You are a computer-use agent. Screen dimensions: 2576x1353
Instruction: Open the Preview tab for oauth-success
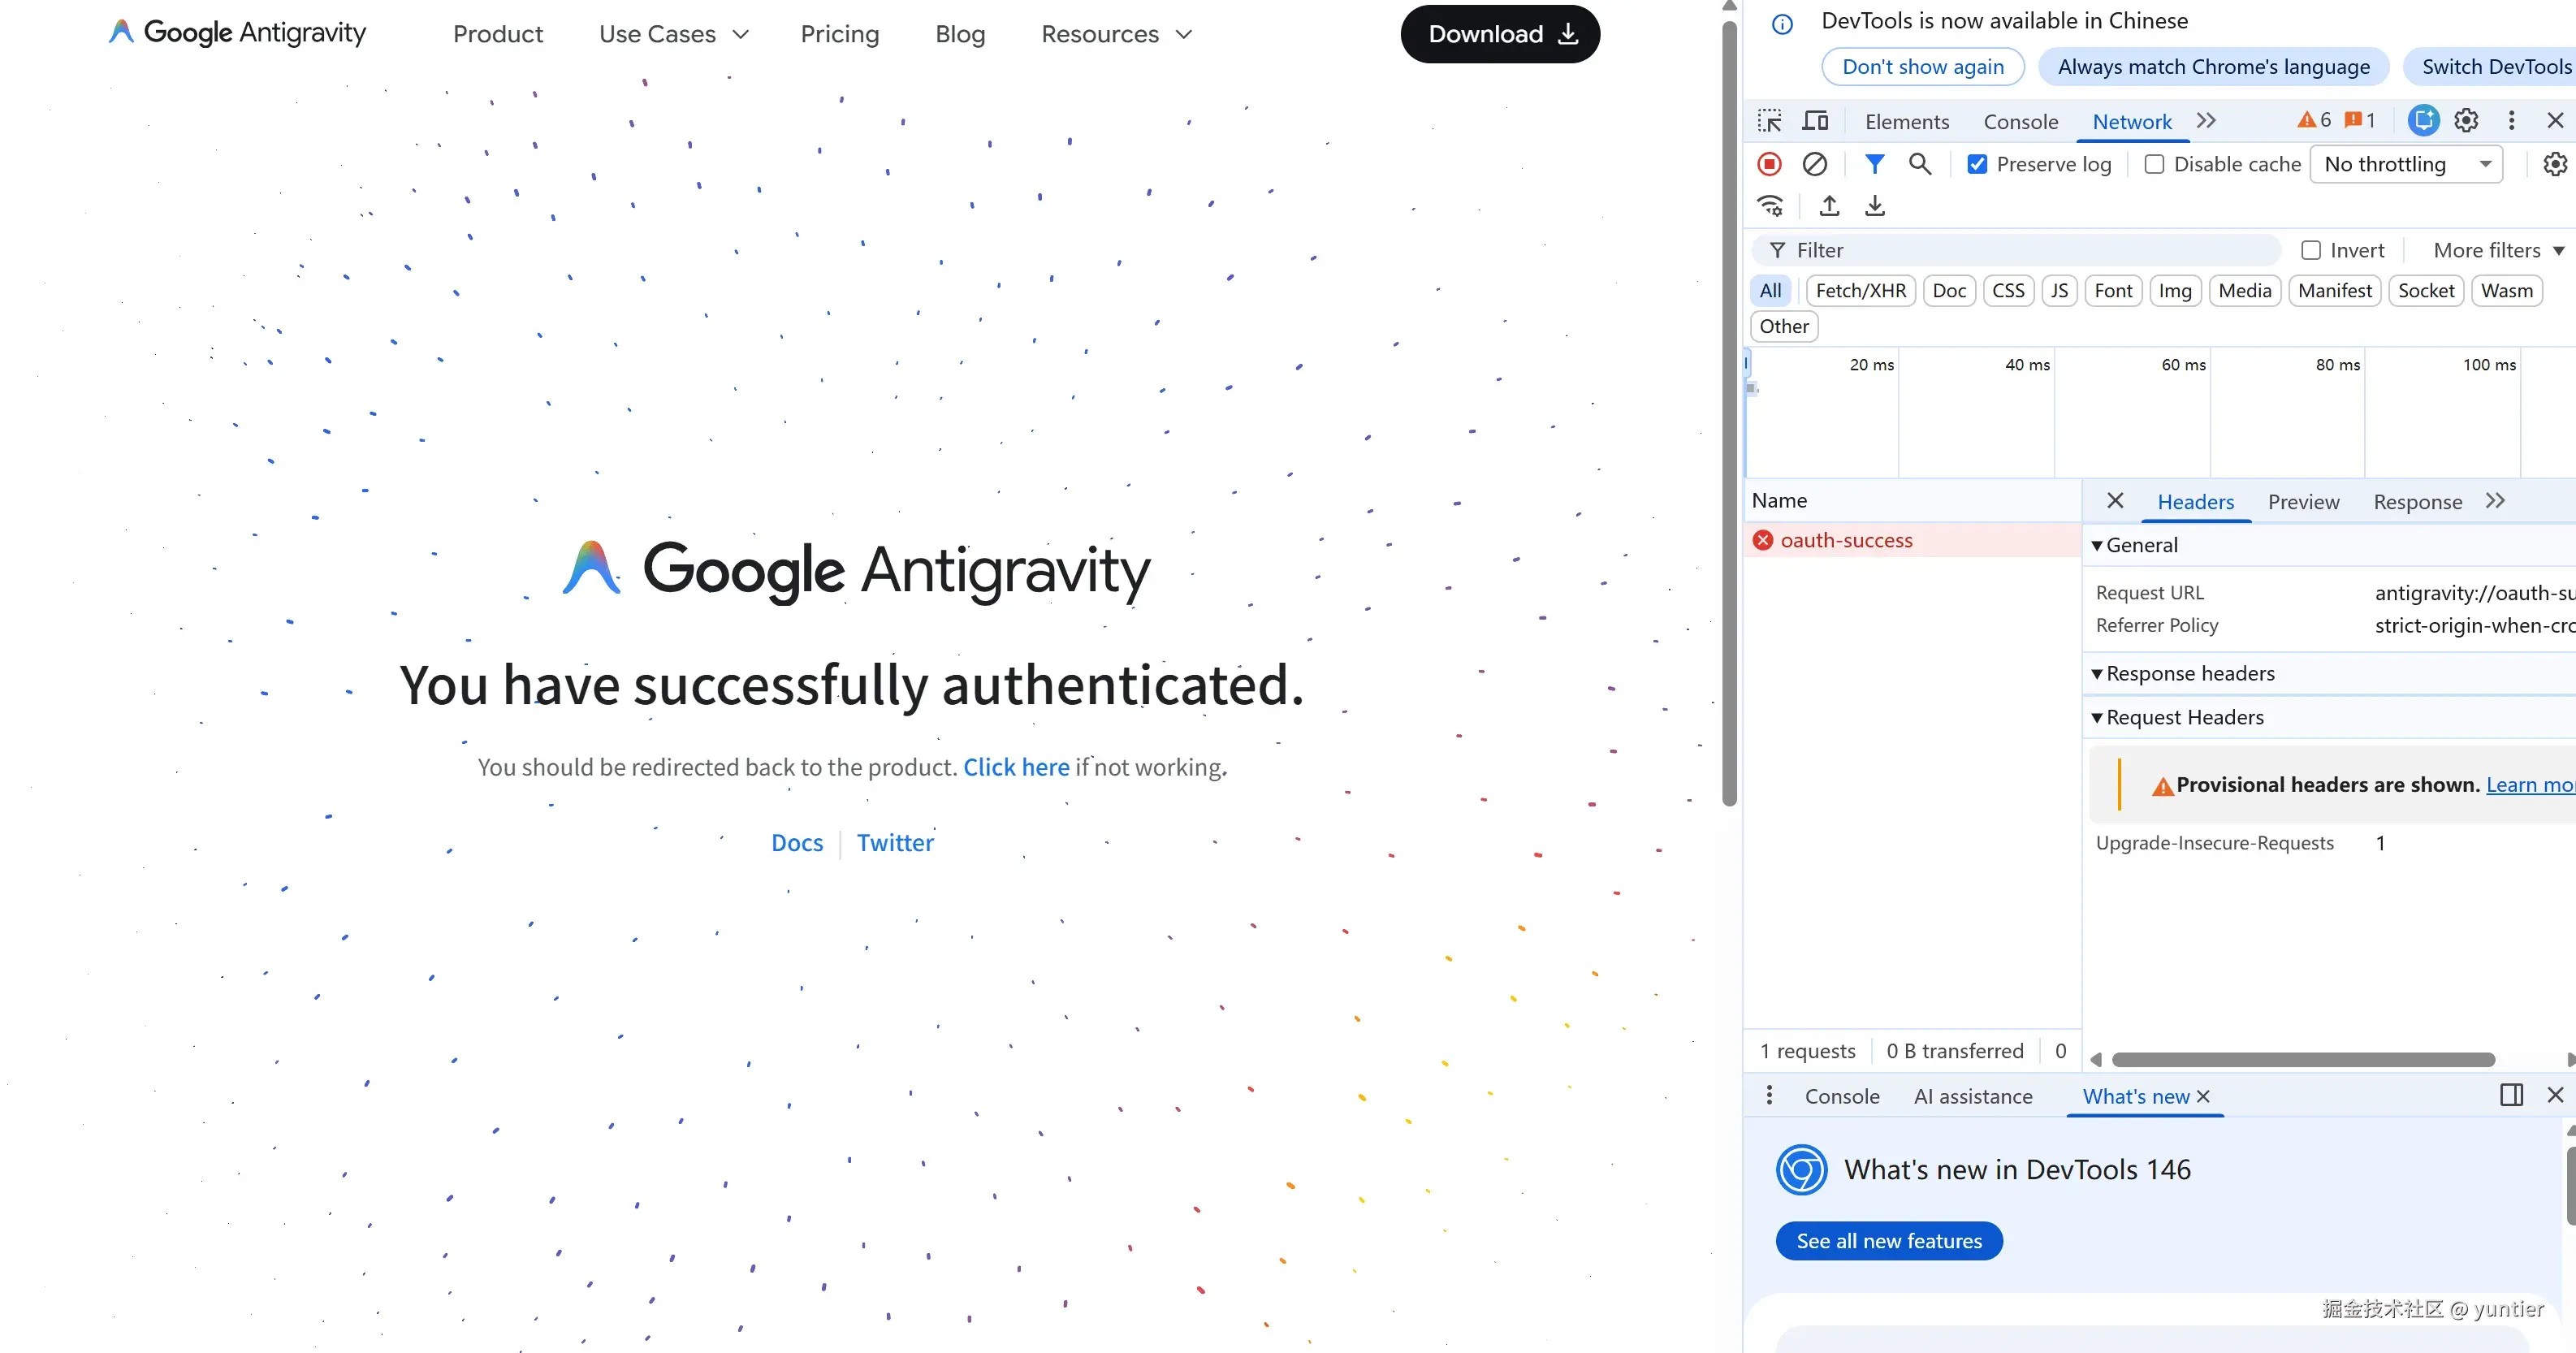point(2304,501)
